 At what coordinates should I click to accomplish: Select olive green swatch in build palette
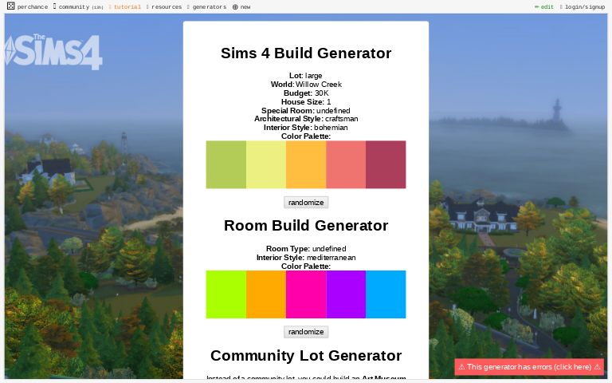[x=226, y=164]
